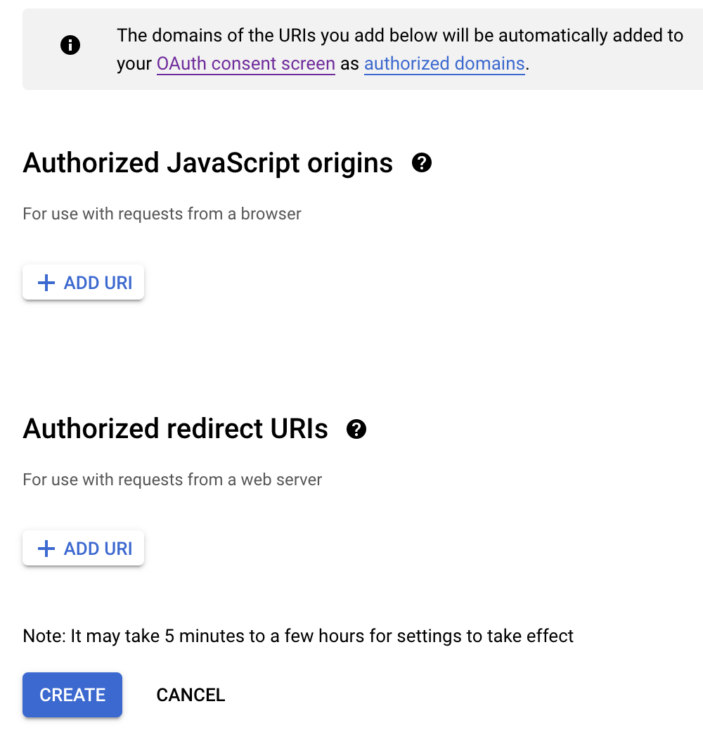The width and height of the screenshot is (703, 730).
Task: Open the OAuth consent screen link
Action: [245, 63]
